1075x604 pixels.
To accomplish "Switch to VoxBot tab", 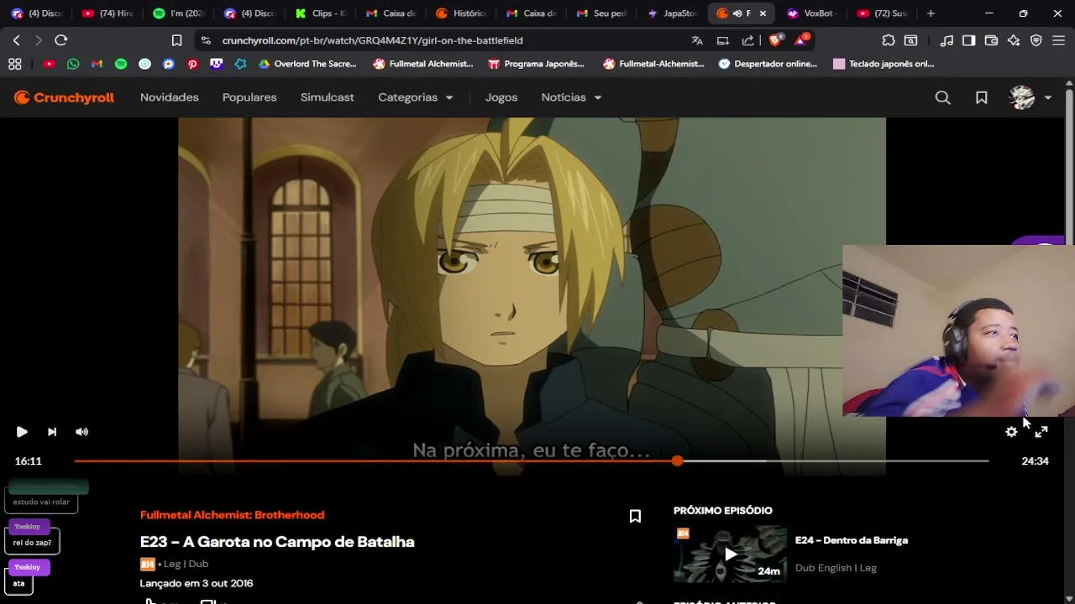I will [813, 13].
